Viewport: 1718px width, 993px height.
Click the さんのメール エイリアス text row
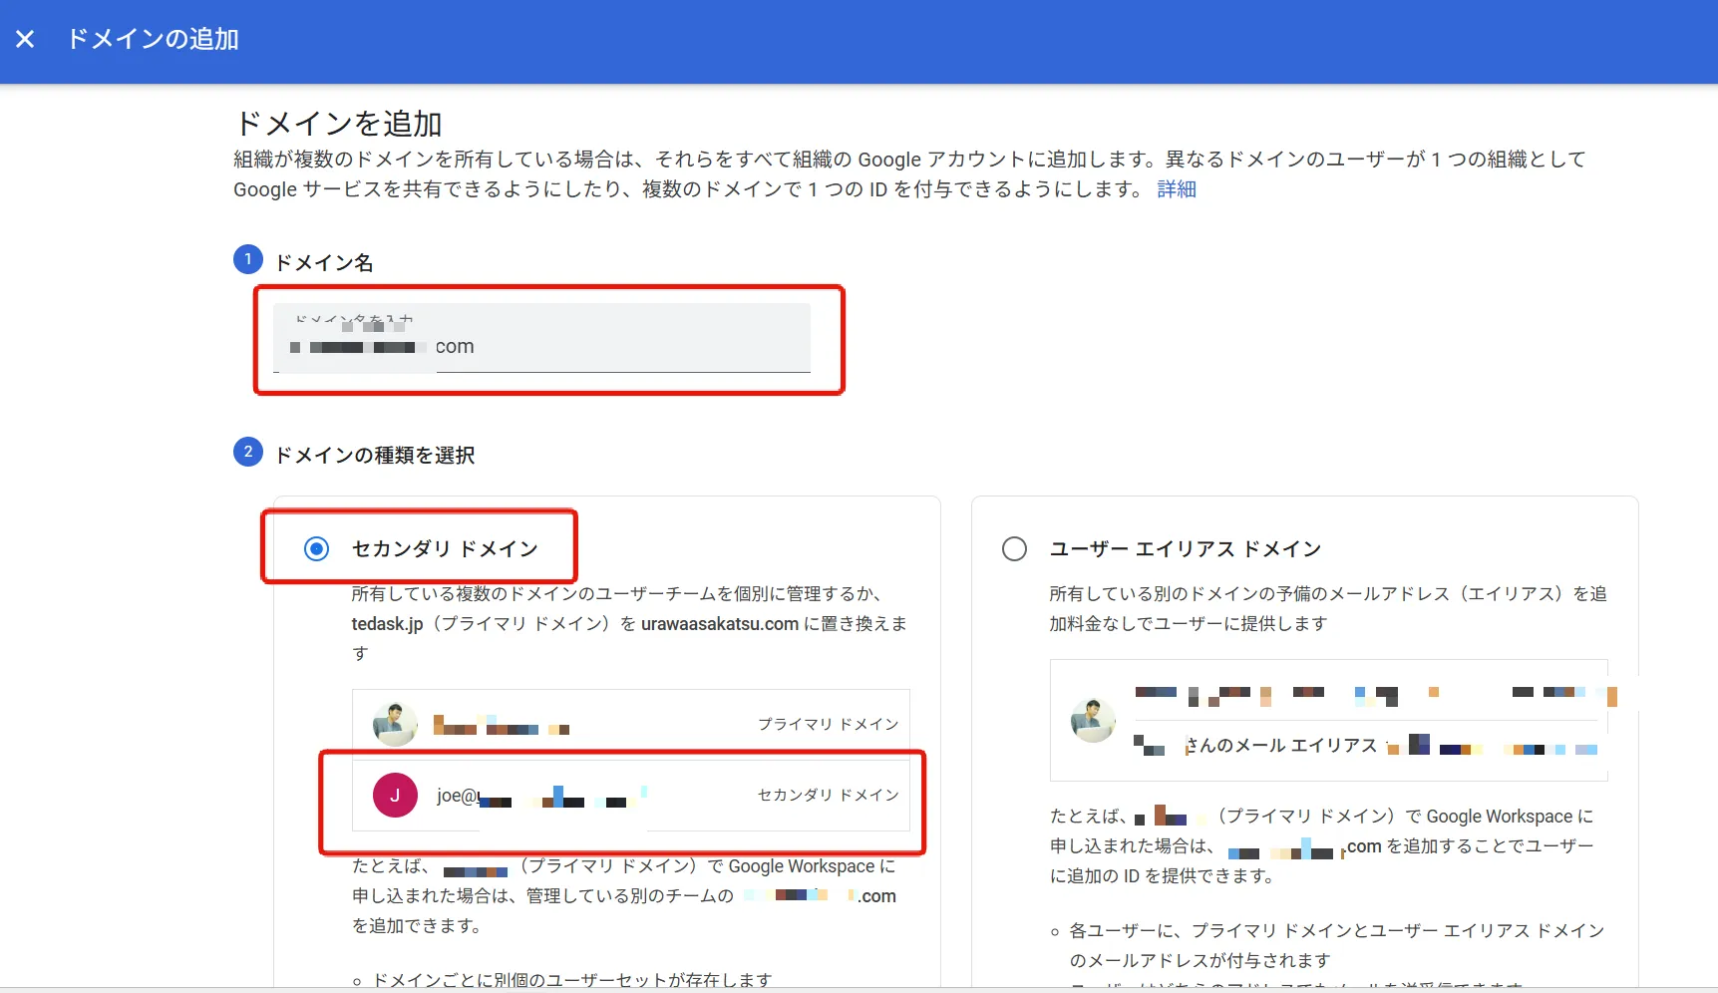[1281, 745]
